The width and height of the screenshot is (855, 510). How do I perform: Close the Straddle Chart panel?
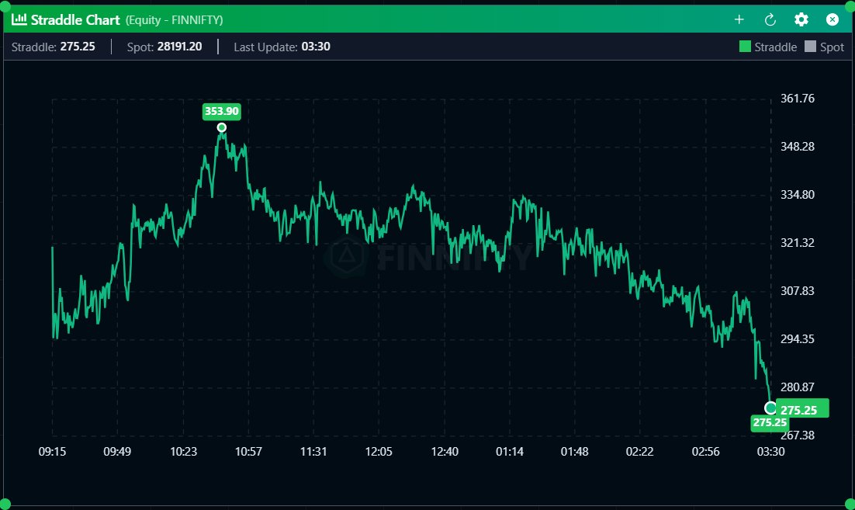(x=832, y=19)
